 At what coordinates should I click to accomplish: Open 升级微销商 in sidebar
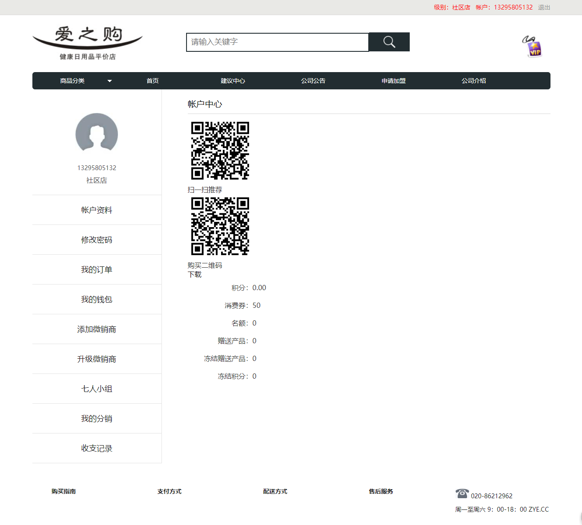point(97,359)
